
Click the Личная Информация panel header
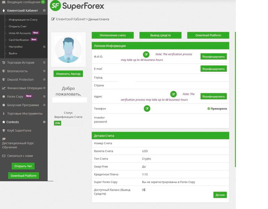[x=160, y=46]
